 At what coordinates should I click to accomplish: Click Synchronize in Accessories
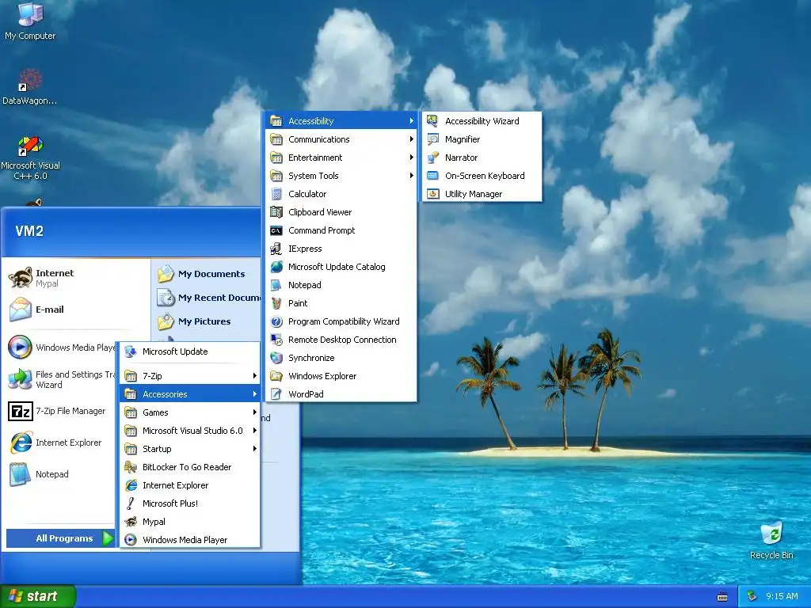(341, 358)
